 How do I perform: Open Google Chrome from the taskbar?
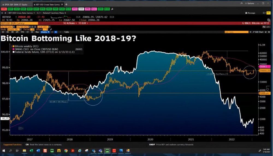tap(66, 151)
